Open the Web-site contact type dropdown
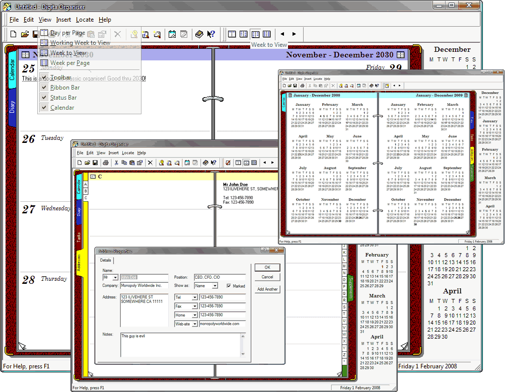Viewport: 505px width, 392px height. click(194, 324)
